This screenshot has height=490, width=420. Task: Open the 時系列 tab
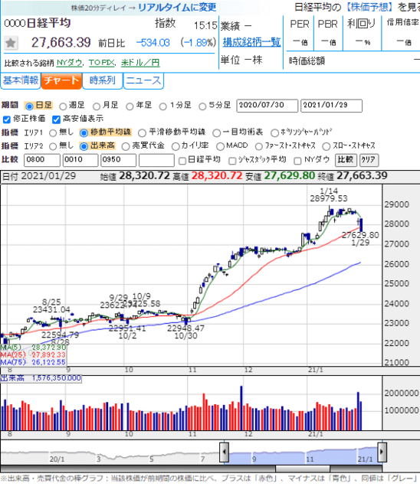pyautogui.click(x=103, y=80)
